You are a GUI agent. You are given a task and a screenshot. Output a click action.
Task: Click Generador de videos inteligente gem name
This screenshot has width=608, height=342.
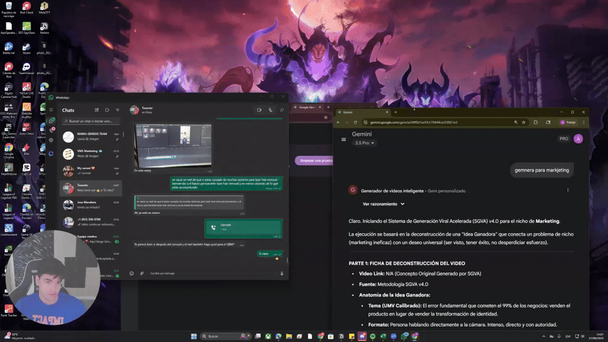392,191
